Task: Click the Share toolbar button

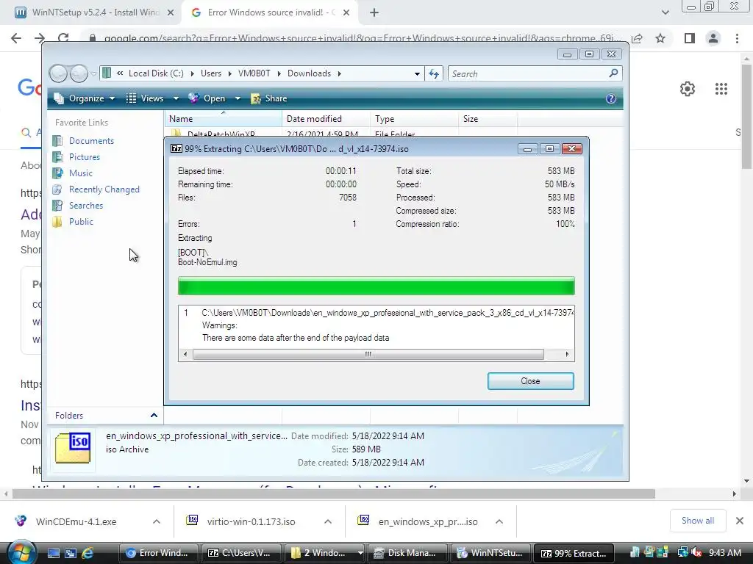Action: click(269, 98)
